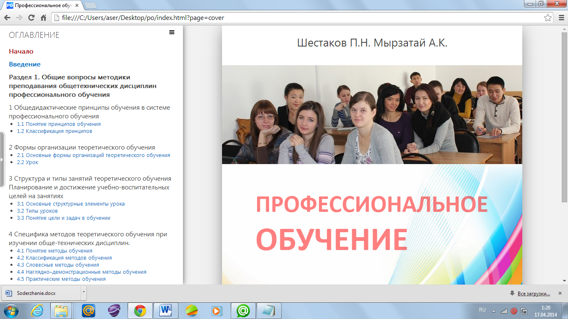Screen dimensions: 568x319
Task: Reload the page with the refresh icon
Action: pyautogui.click(x=31, y=18)
